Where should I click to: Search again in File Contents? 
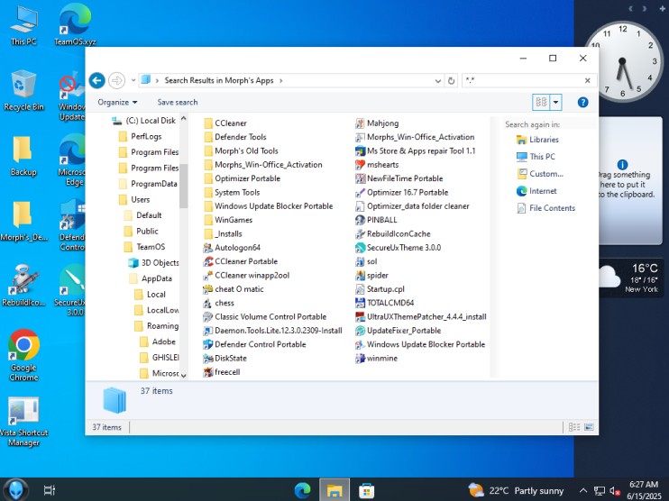click(x=545, y=207)
